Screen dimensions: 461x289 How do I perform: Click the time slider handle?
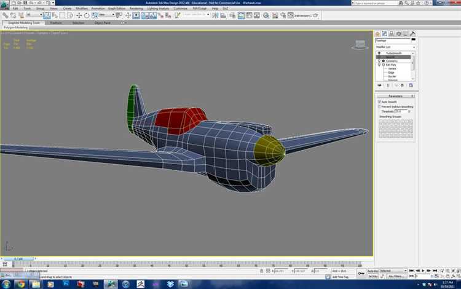click(x=18, y=259)
